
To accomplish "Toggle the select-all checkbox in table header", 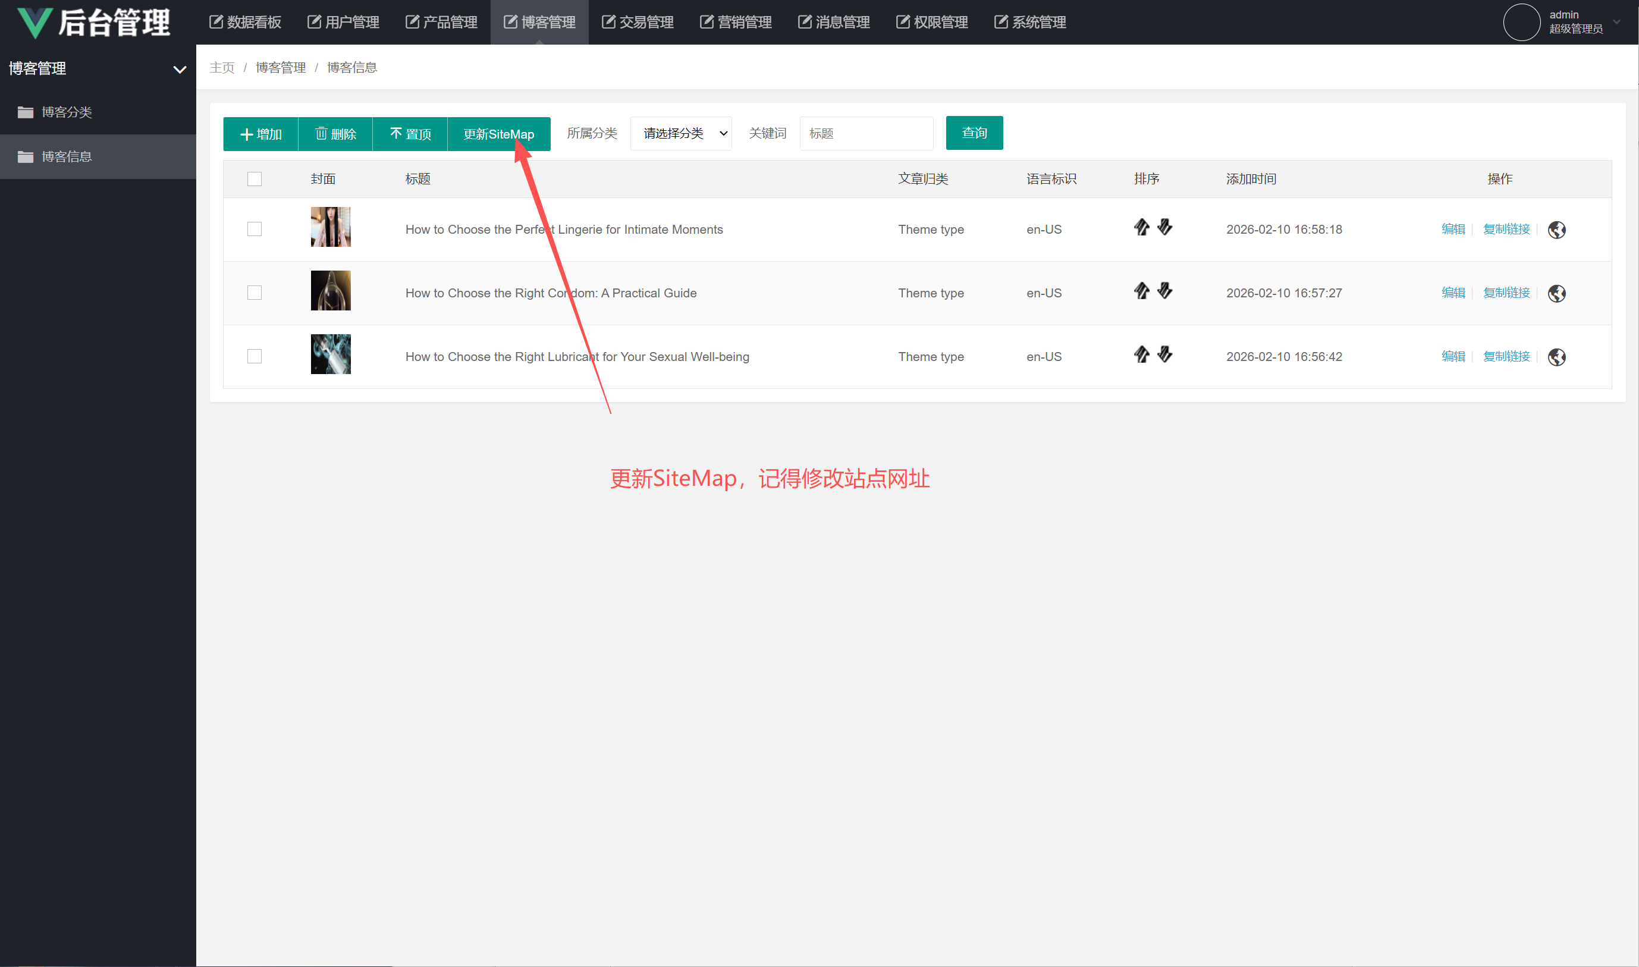I will click(255, 179).
